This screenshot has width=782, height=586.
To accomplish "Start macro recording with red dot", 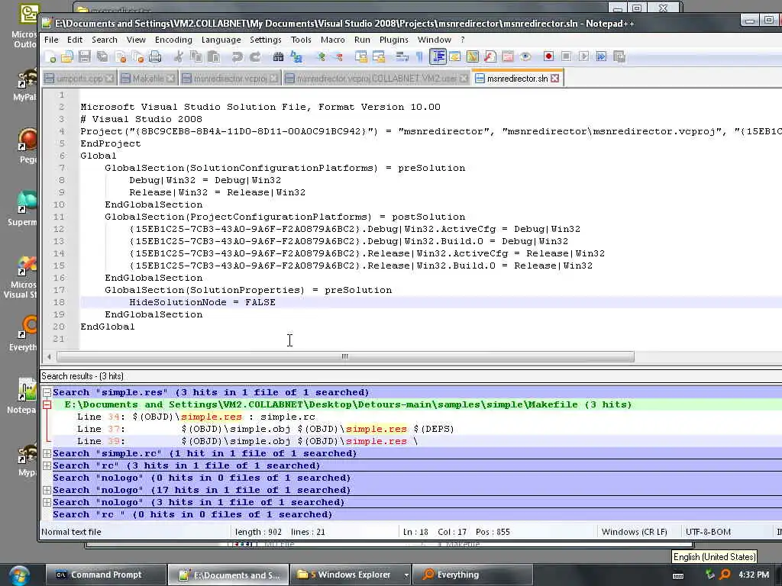I will 548,56.
